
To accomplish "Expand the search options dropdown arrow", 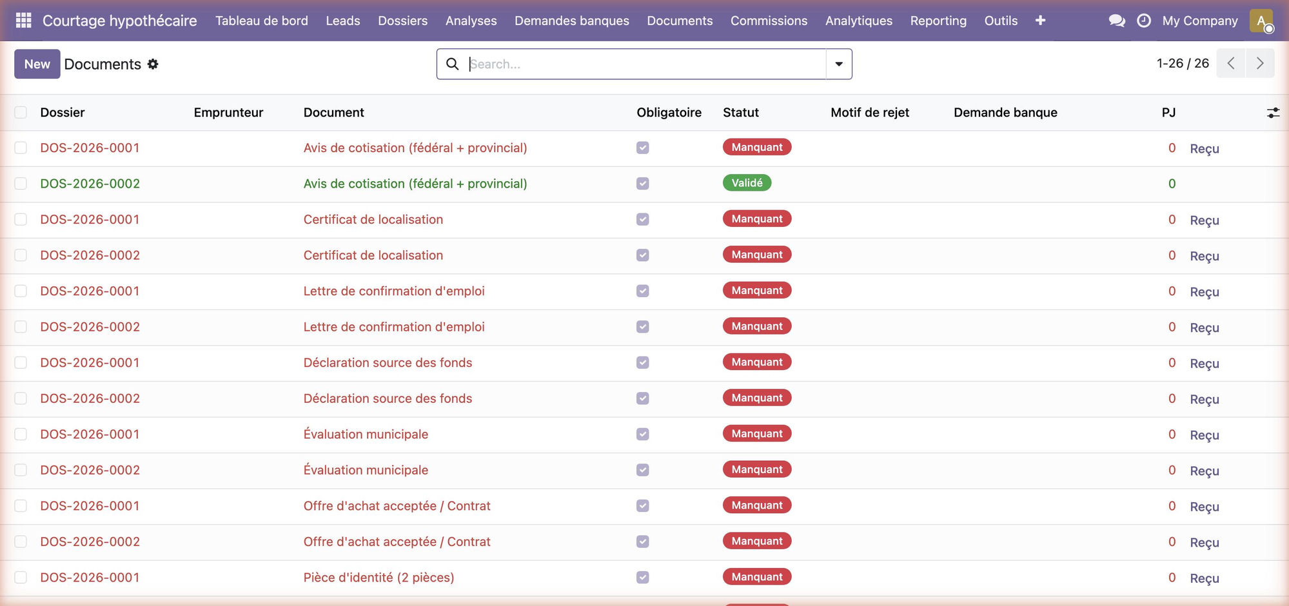I will (839, 64).
